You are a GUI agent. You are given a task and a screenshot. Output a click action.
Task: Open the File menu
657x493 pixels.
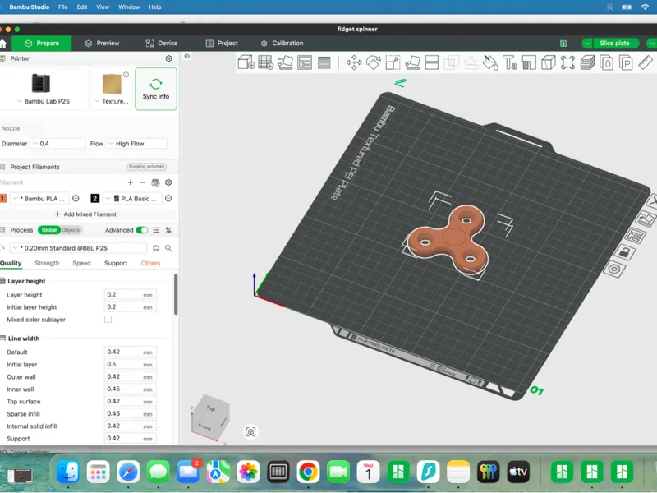(63, 7)
